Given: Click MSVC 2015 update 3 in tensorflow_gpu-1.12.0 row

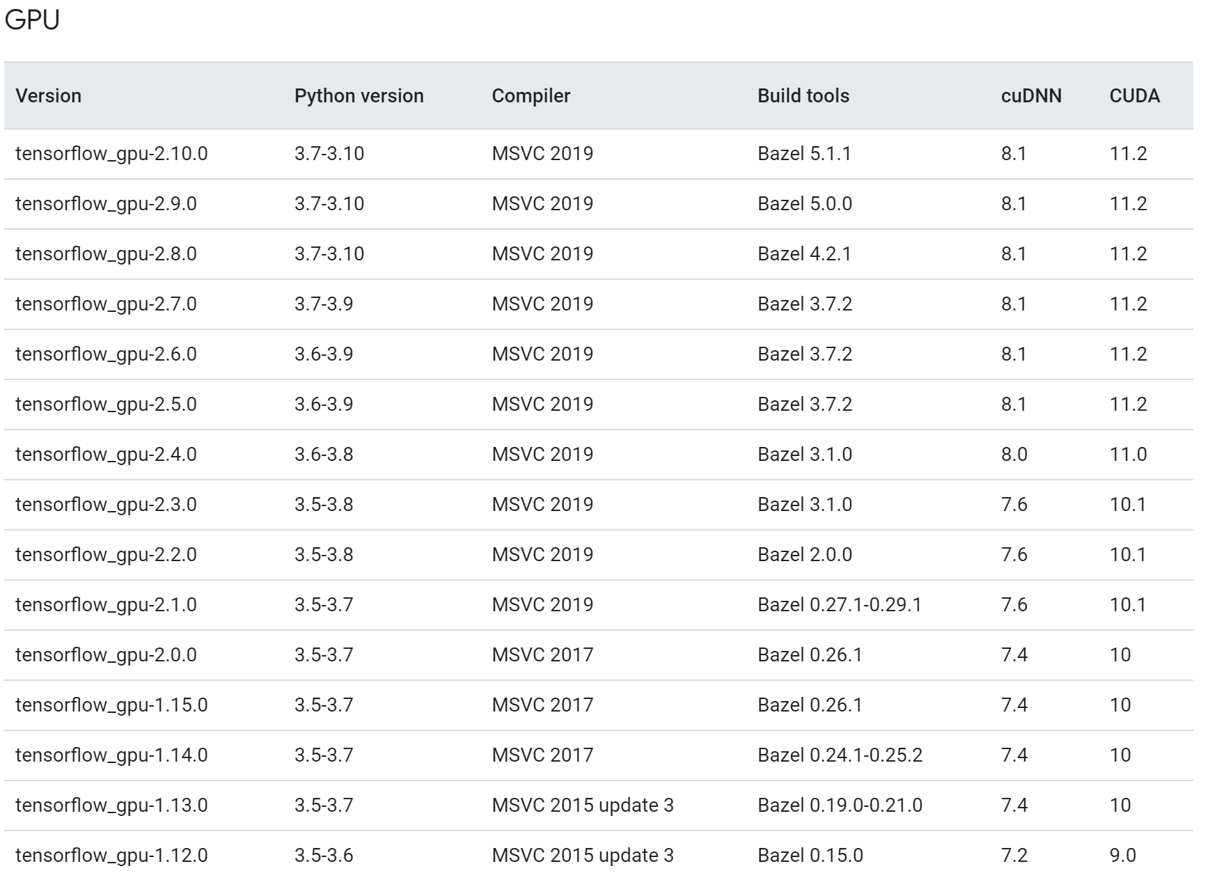Looking at the screenshot, I should [583, 856].
